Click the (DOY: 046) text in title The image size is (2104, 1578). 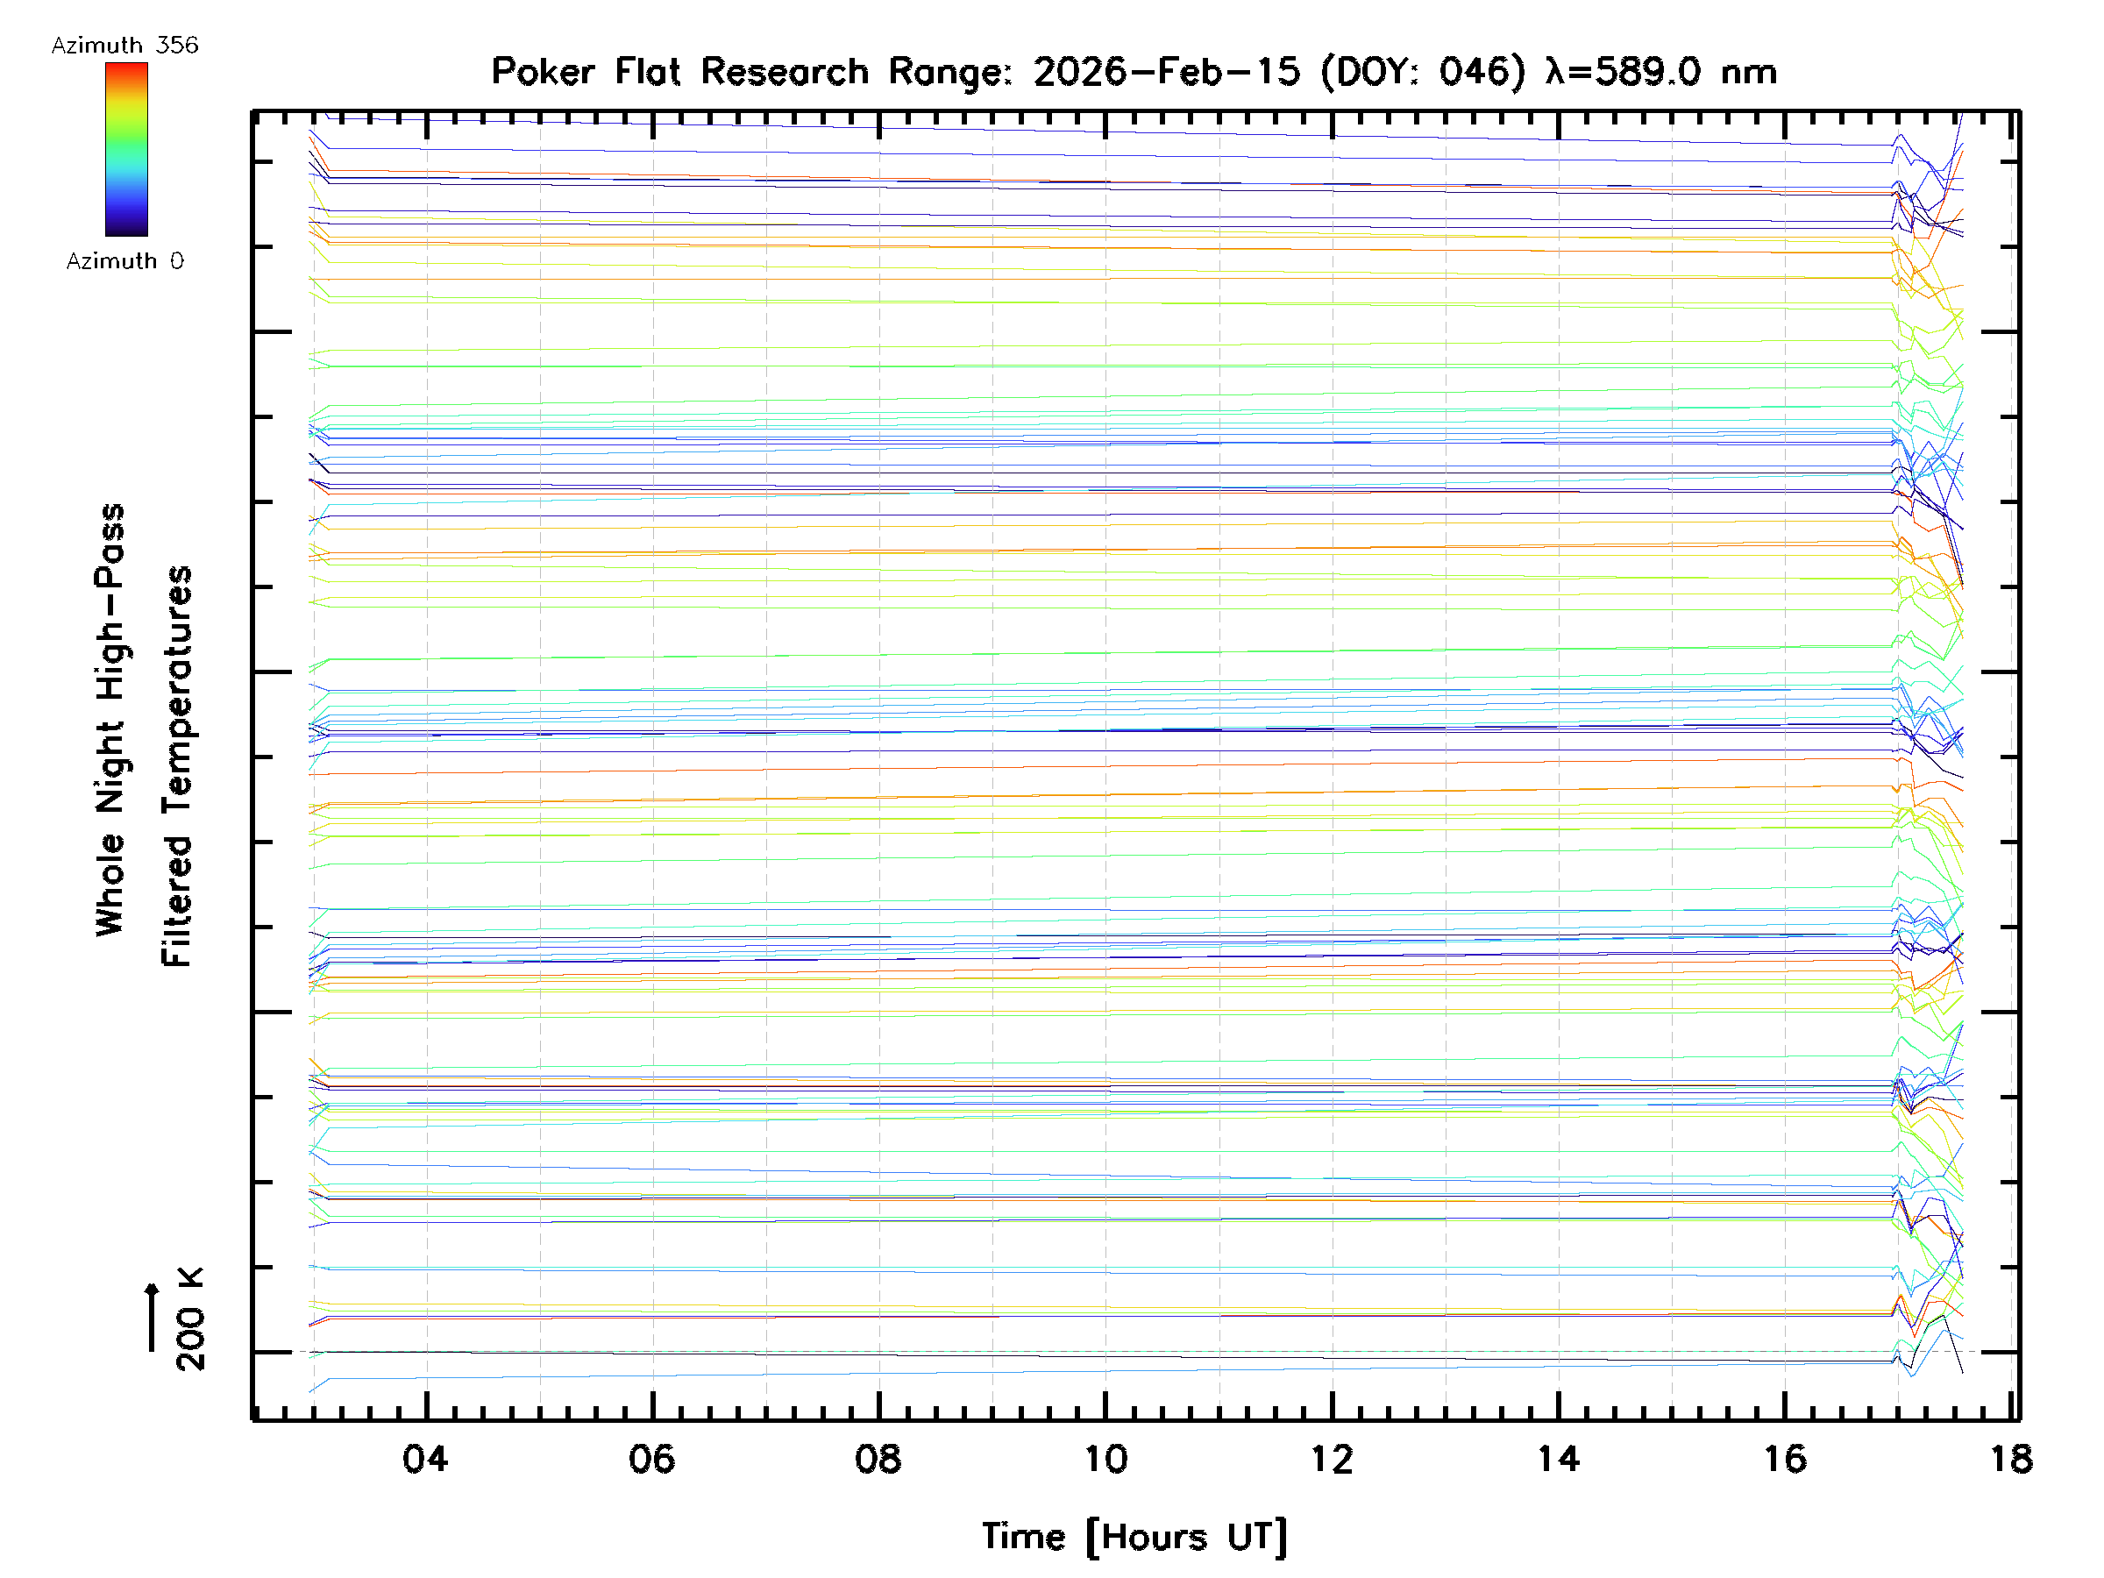point(1423,72)
